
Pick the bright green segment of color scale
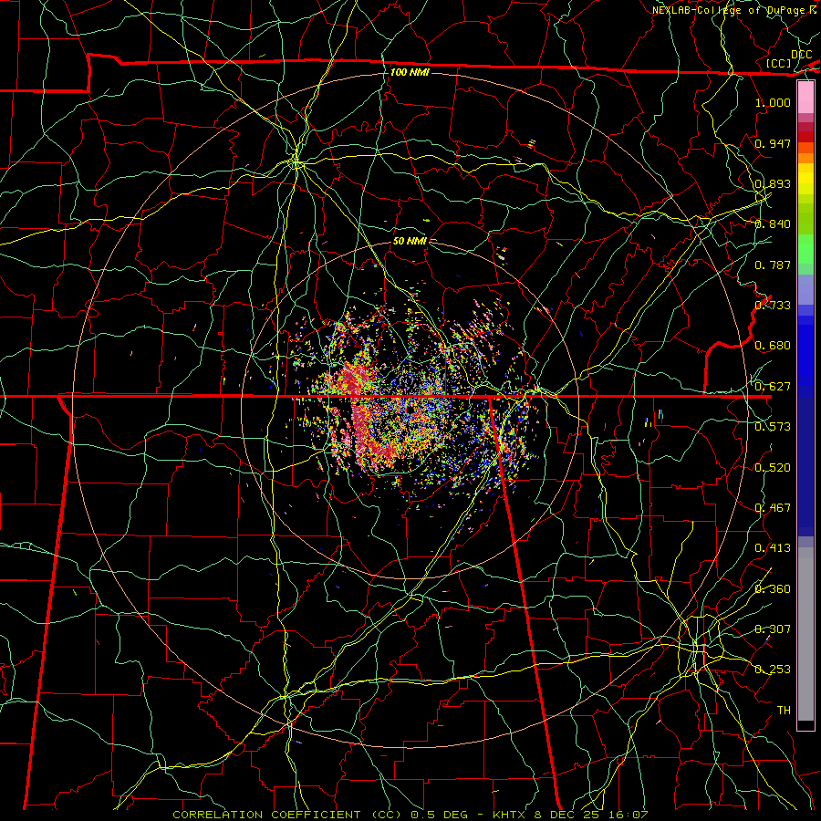(805, 249)
